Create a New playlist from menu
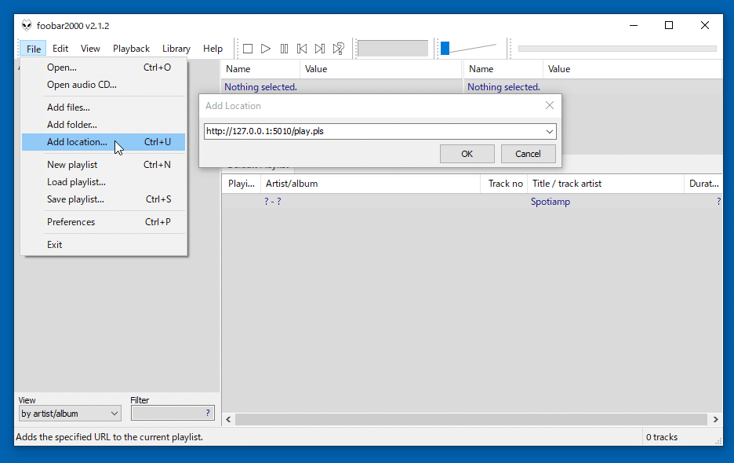 coord(104,165)
